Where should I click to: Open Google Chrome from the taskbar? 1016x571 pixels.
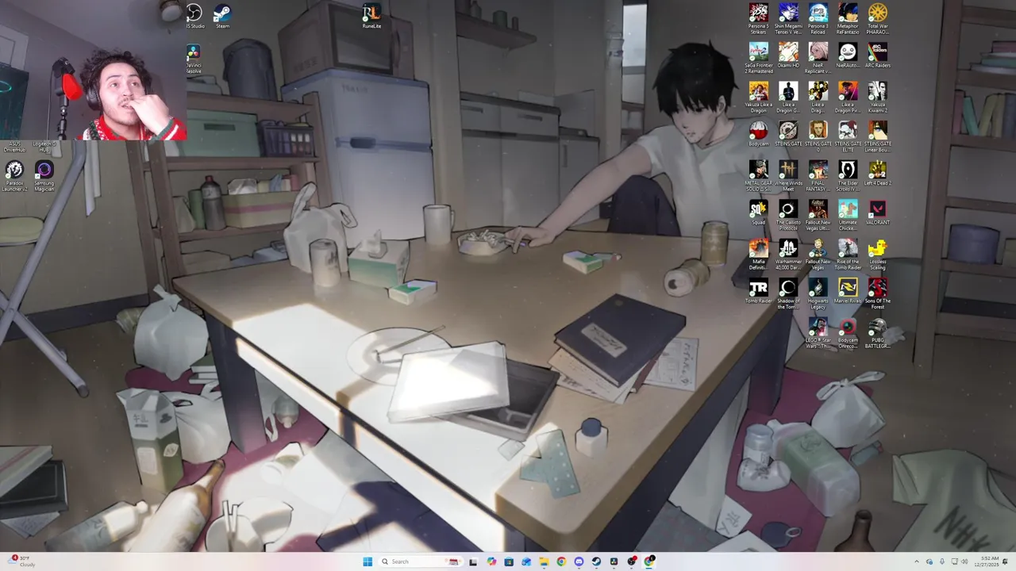[561, 561]
